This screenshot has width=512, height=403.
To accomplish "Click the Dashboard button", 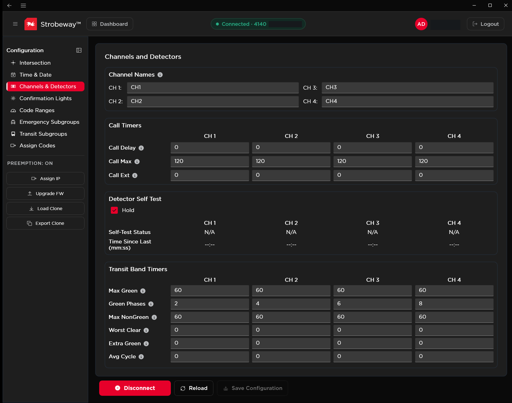I will click(110, 24).
